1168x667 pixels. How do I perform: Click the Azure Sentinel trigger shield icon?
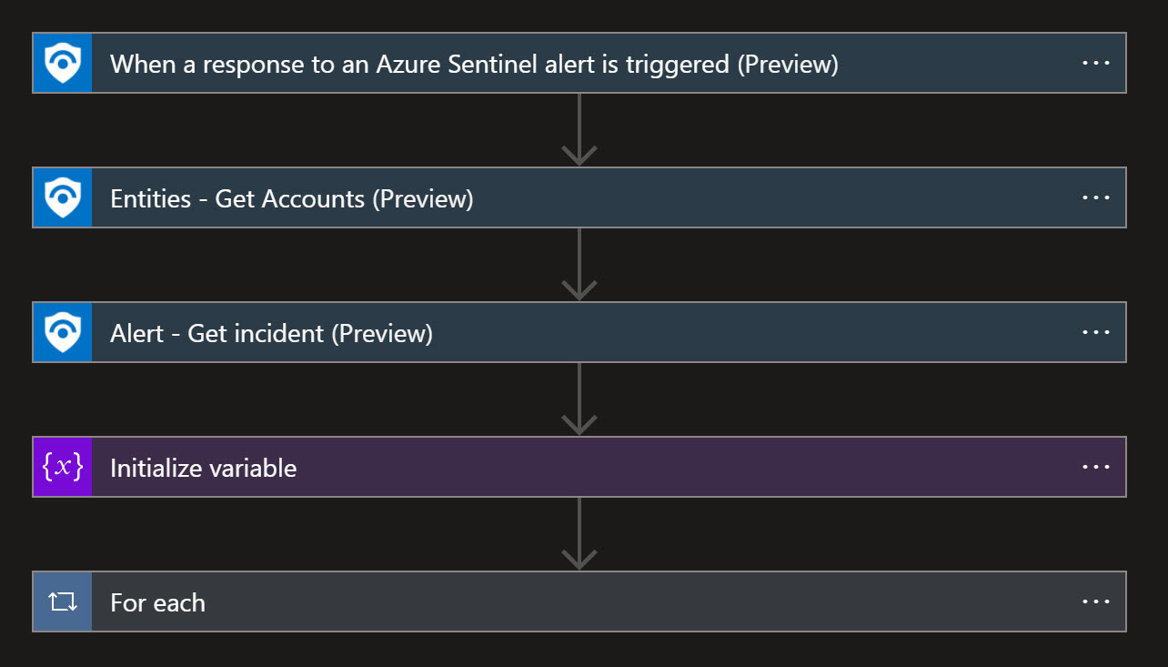pyautogui.click(x=63, y=63)
